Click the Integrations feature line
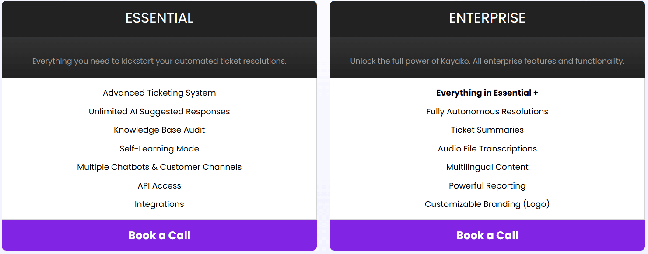This screenshot has height=254, width=648. coord(159,204)
